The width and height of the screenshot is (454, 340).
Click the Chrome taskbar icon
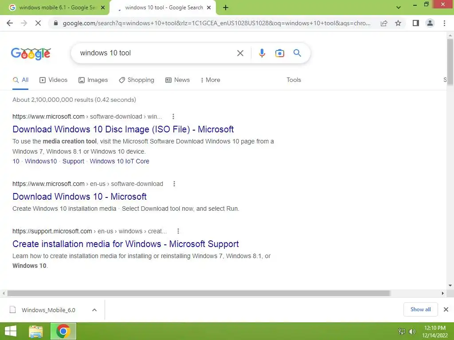click(63, 331)
